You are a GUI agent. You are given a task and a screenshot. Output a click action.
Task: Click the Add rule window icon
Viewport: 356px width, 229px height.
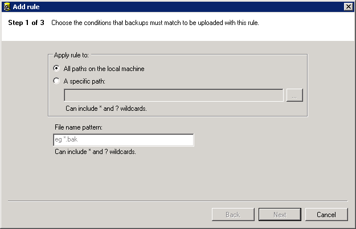point(6,6)
